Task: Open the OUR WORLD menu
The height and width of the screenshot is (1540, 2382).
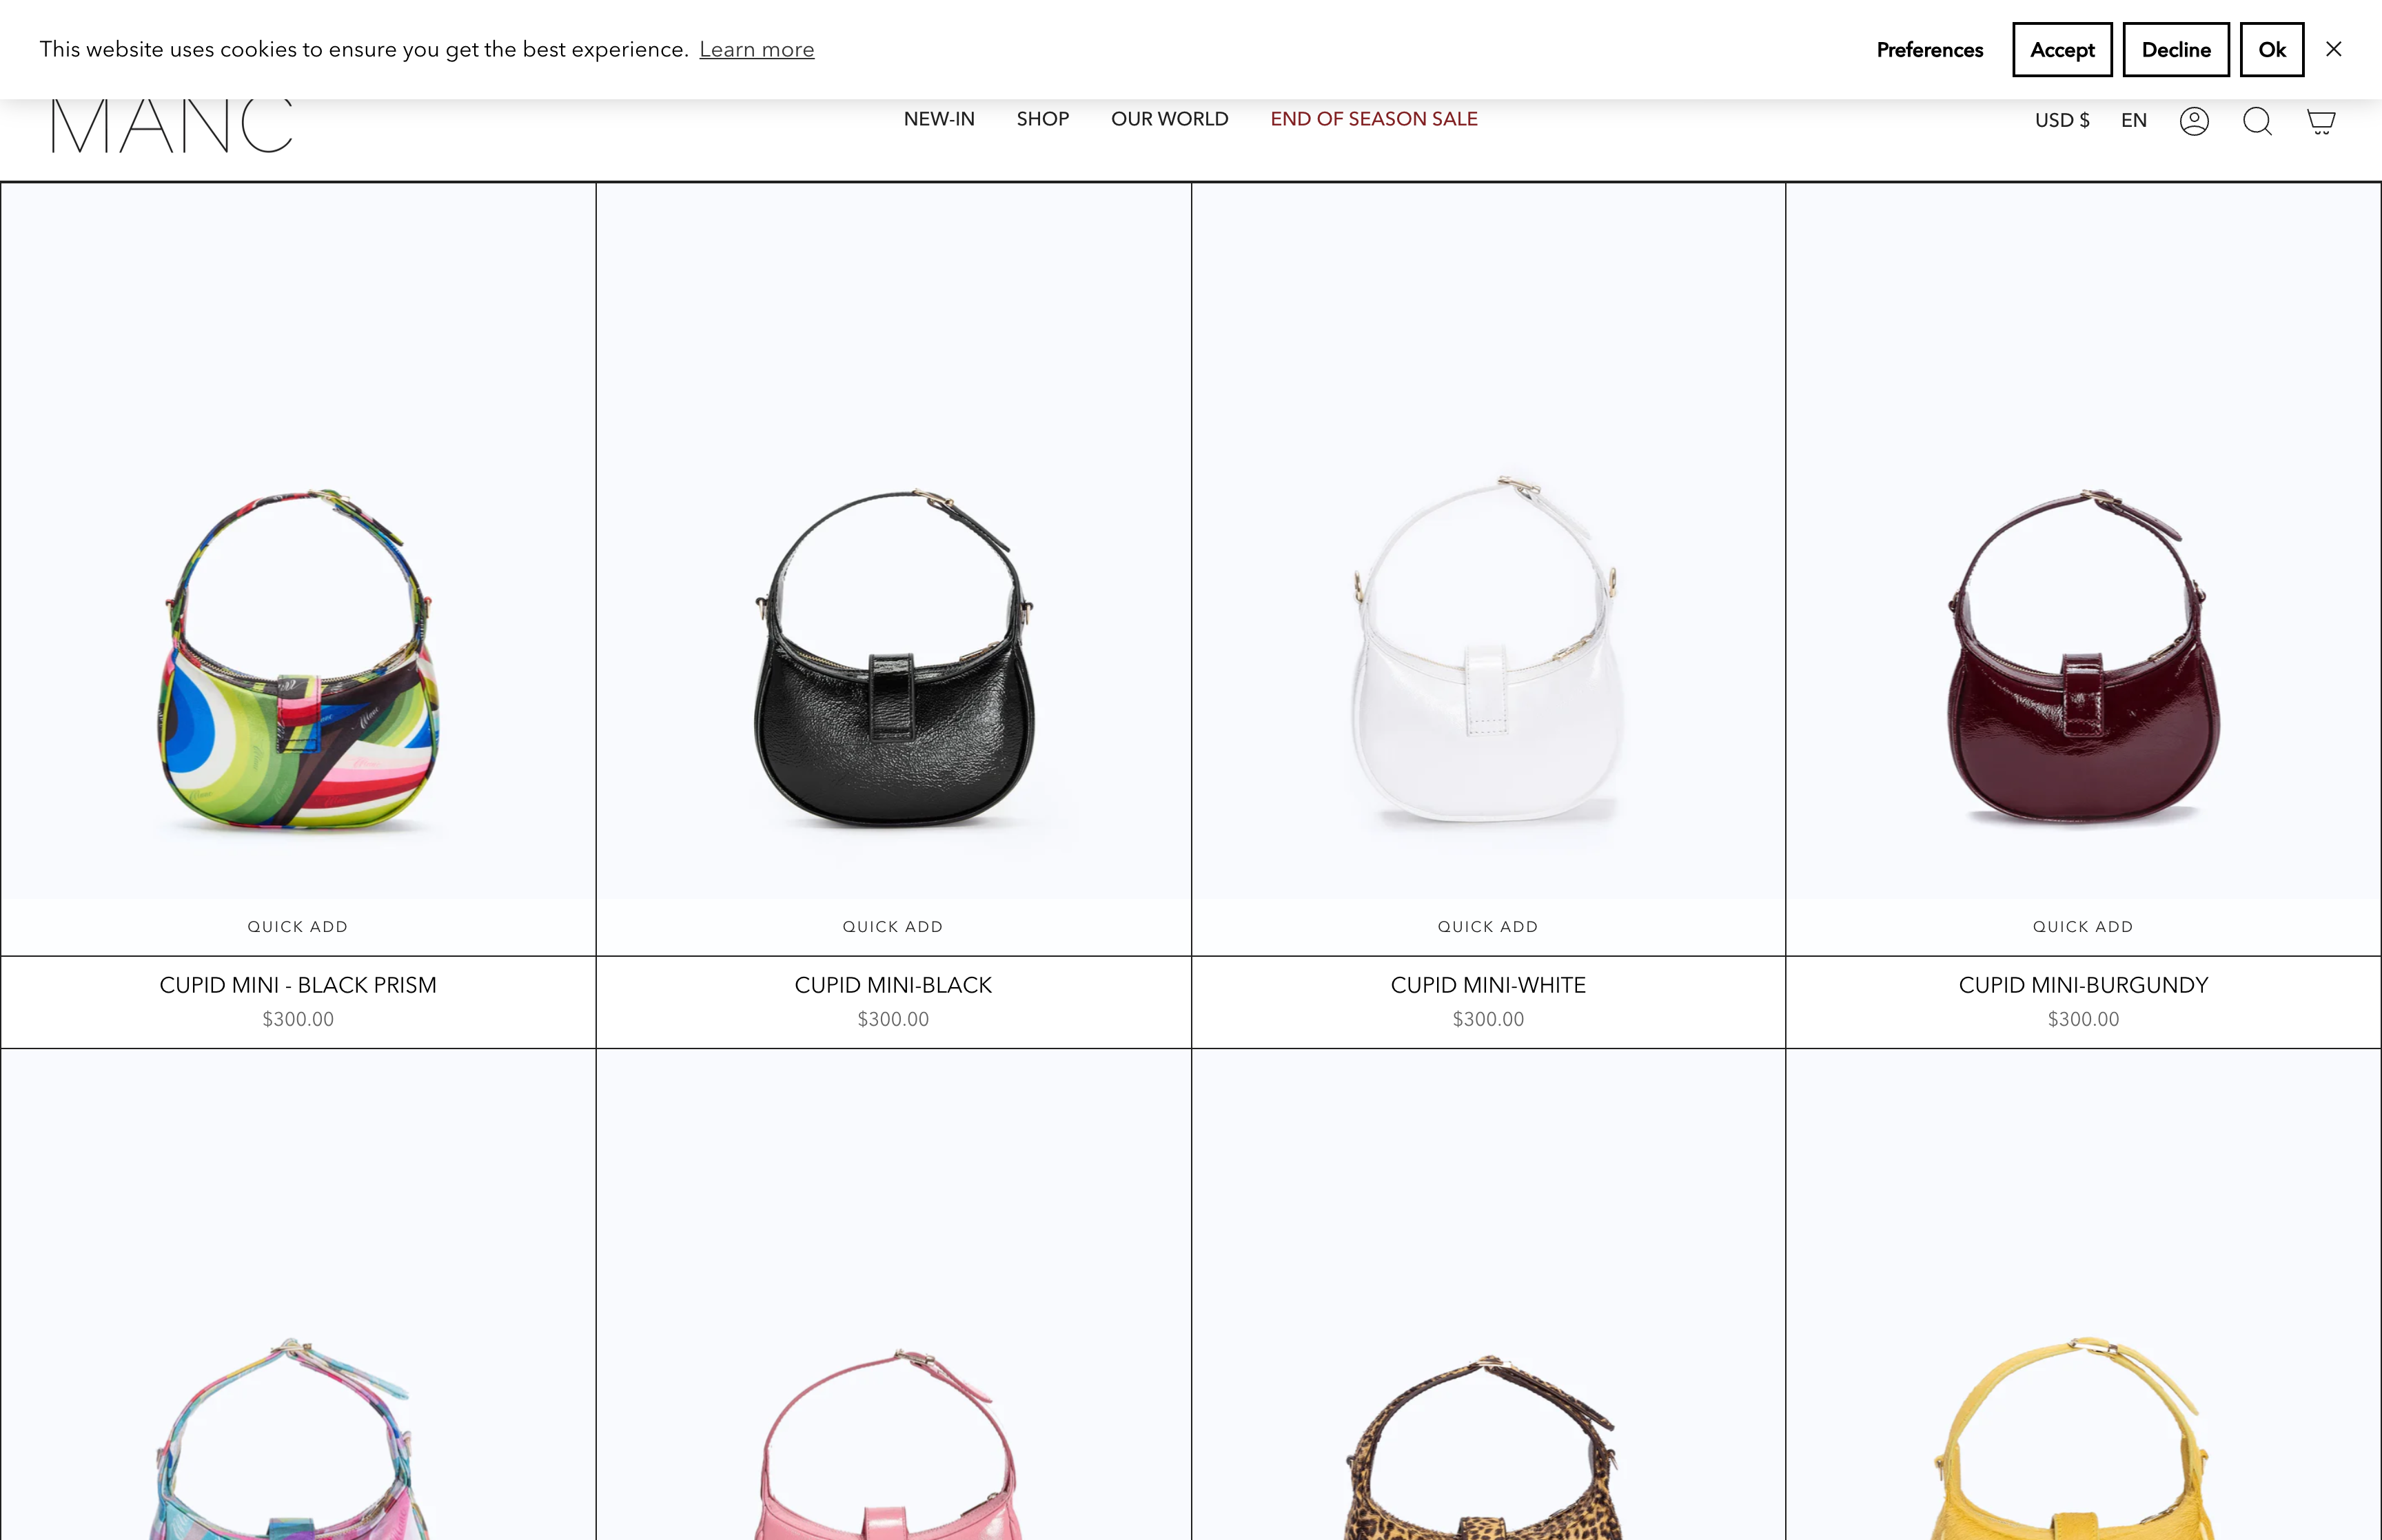Action: pos(1170,119)
